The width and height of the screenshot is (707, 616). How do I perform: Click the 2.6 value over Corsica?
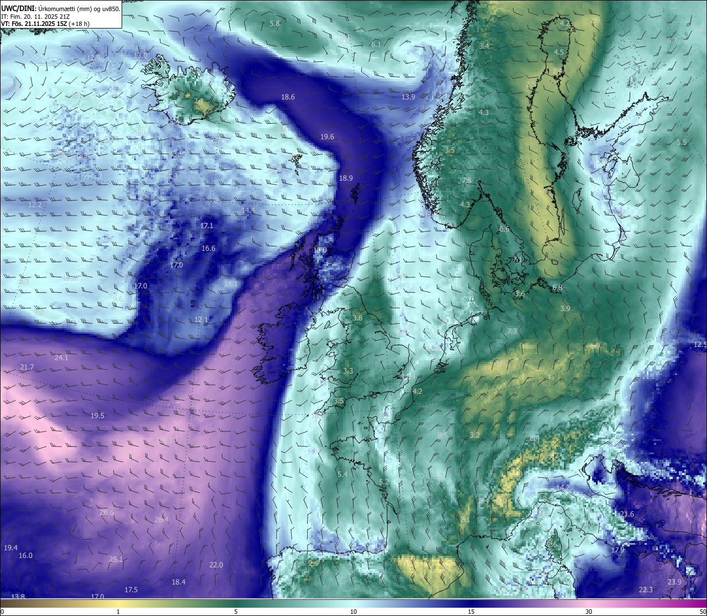tap(552, 544)
